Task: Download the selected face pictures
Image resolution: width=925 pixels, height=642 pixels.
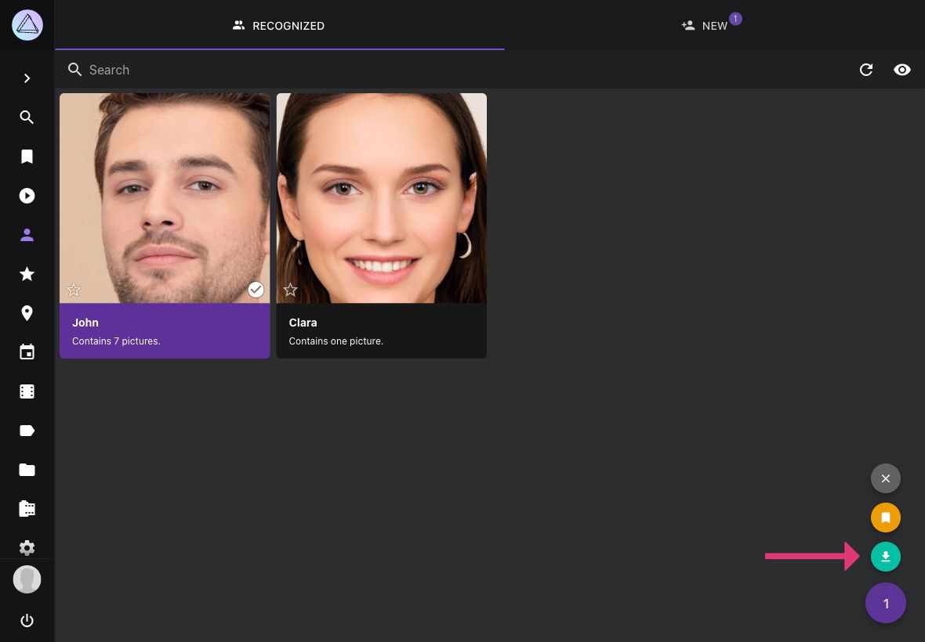Action: [886, 557]
